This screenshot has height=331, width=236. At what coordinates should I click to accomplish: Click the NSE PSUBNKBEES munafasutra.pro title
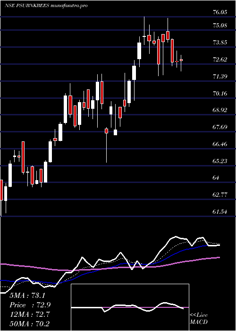(46, 6)
